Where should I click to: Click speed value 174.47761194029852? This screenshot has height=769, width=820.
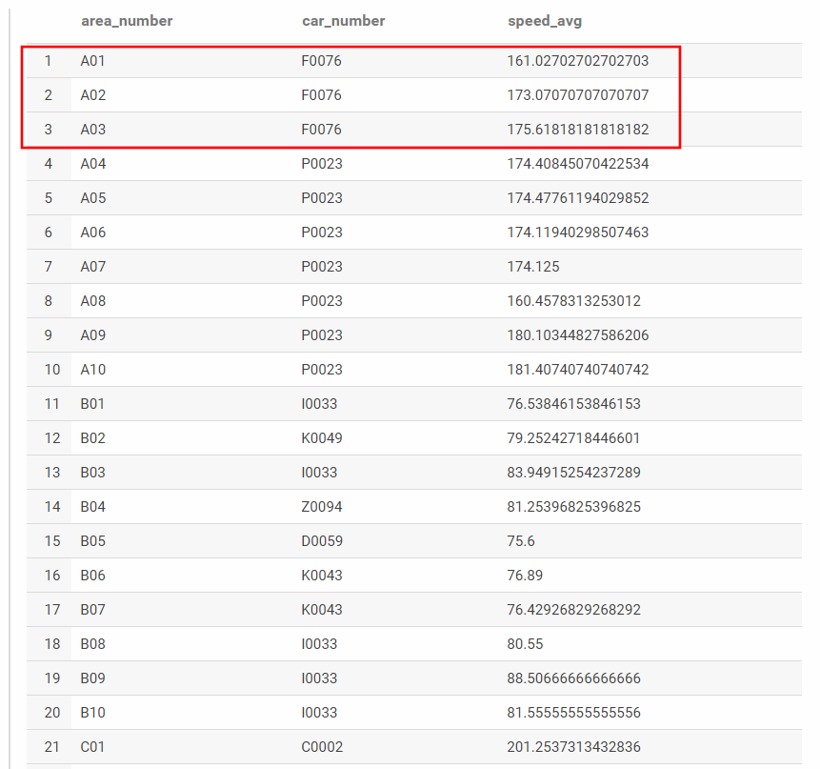tap(578, 198)
